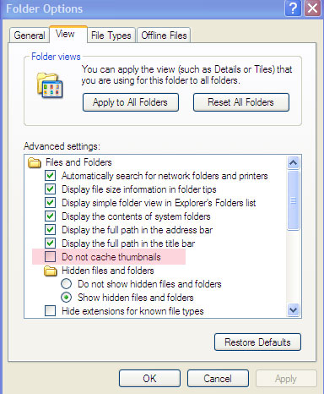This screenshot has height=394, width=324.
Task: Click the scrollbar down arrow
Action: click(294, 310)
